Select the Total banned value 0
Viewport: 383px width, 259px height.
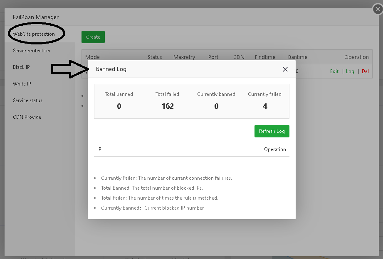[119, 106]
